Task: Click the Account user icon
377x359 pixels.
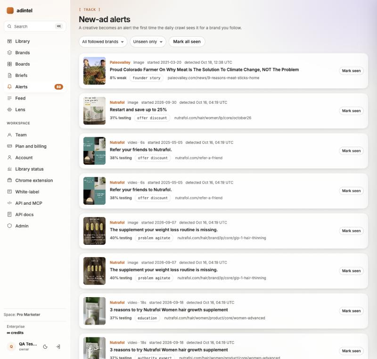Action: pyautogui.click(x=9, y=158)
